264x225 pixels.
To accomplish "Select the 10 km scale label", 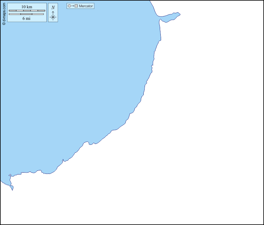I will pos(27,7).
